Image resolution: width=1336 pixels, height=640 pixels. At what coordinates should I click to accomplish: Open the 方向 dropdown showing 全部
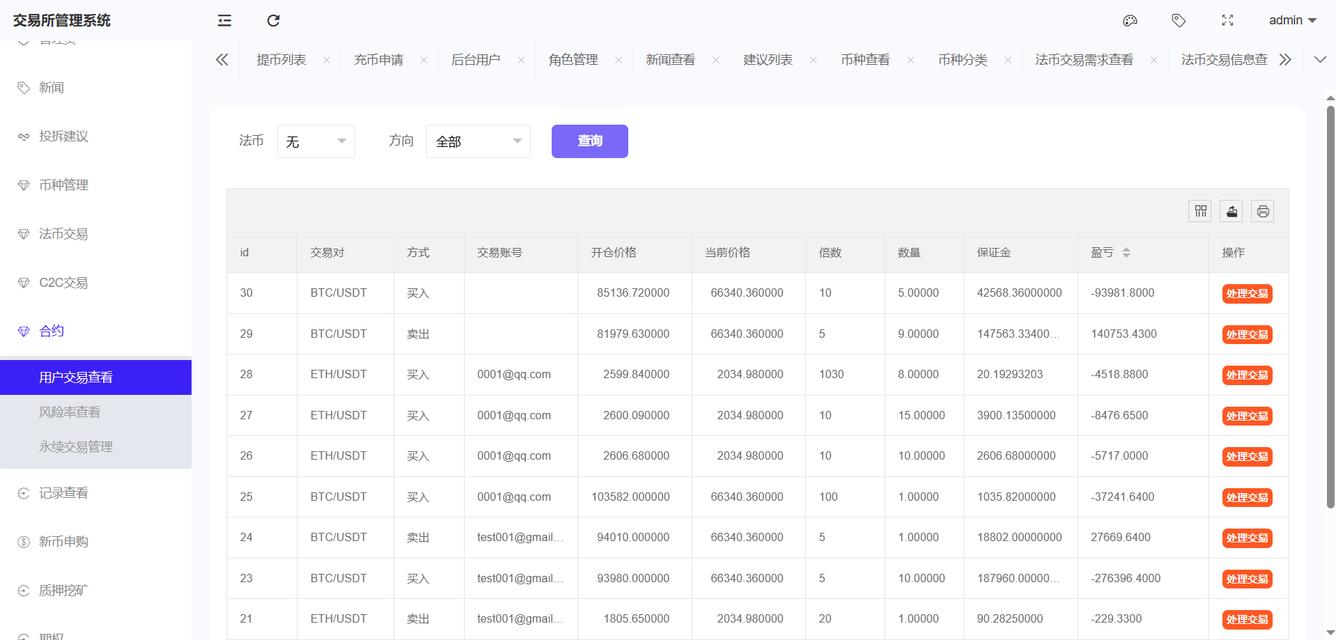[x=479, y=141]
